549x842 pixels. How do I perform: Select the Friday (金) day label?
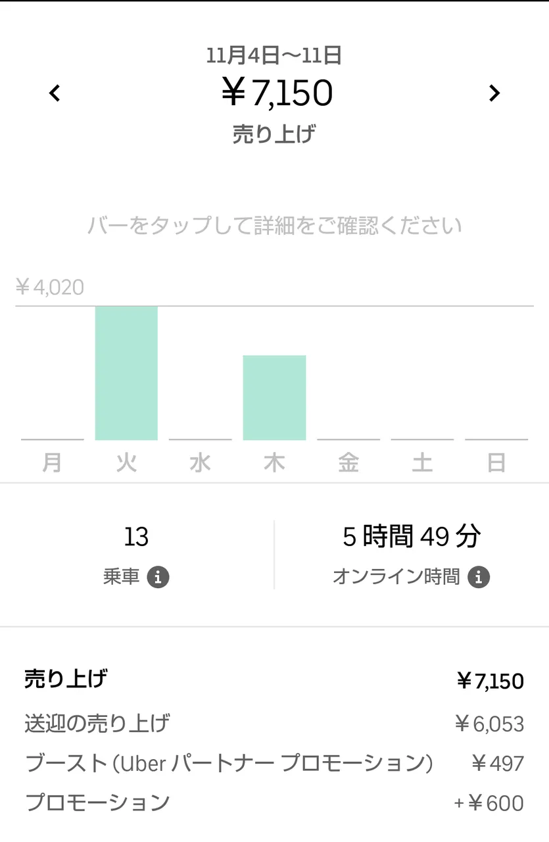pos(348,463)
